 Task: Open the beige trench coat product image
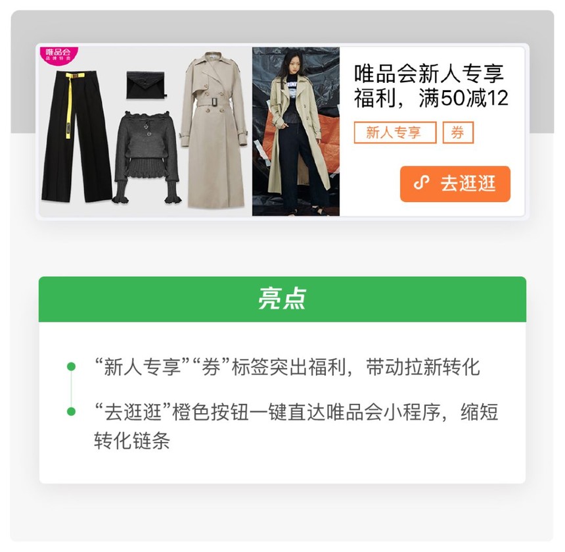point(214,130)
